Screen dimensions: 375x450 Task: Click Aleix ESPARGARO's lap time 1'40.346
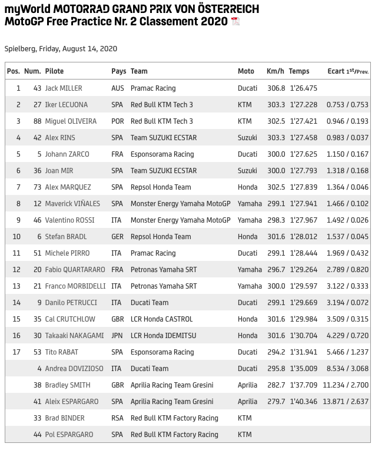[x=303, y=402]
